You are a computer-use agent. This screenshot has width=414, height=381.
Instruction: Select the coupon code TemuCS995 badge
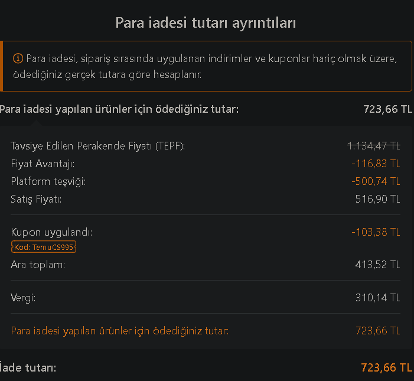[44, 247]
